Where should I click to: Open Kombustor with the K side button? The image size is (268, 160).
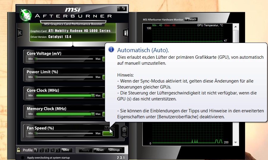pyautogui.click(x=20, y=33)
